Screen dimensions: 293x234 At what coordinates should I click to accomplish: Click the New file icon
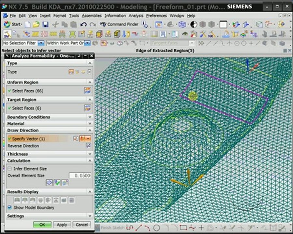tap(28, 24)
